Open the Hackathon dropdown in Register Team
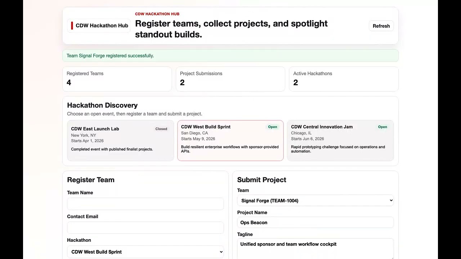The height and width of the screenshot is (259, 461). click(x=145, y=252)
